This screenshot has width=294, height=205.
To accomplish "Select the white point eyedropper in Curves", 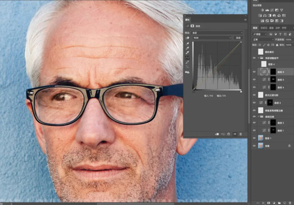I will pyautogui.click(x=187, y=52).
